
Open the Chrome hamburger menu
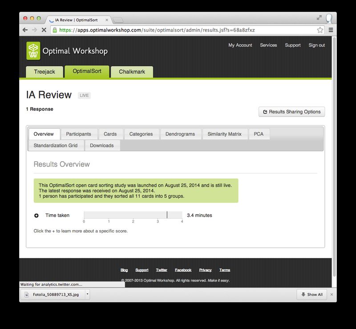tap(331, 30)
